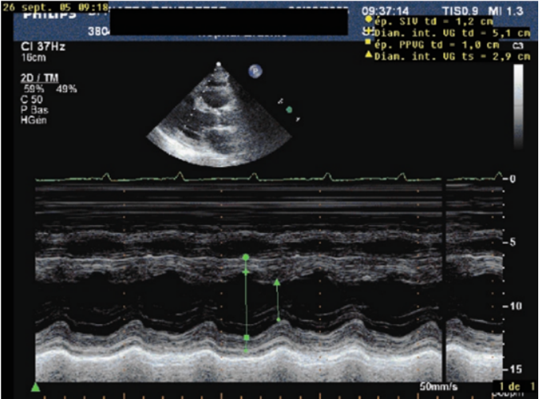Select the green plus caliper below septum

(246, 272)
